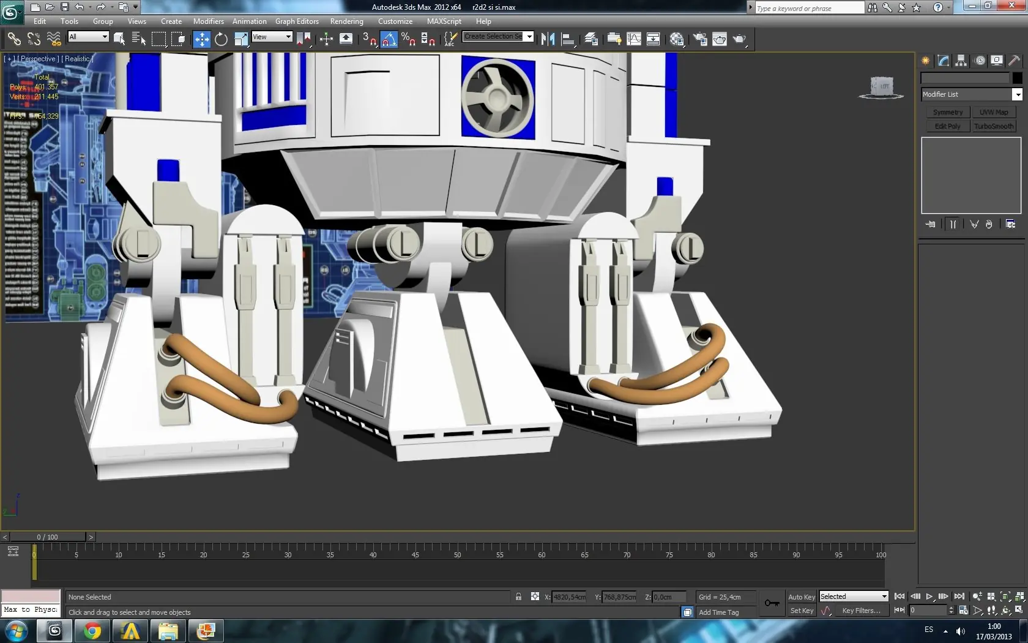This screenshot has width=1028, height=643.
Task: Open the Time Configuration icon
Action: point(964,610)
